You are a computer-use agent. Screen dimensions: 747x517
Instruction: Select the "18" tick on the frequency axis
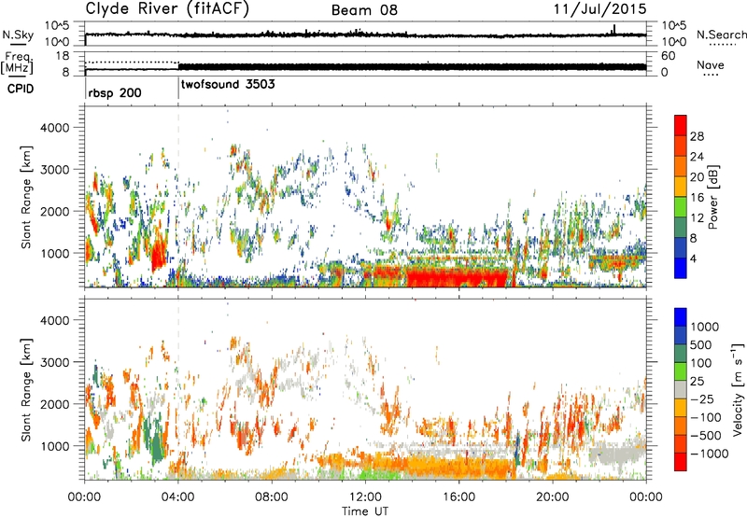point(63,56)
